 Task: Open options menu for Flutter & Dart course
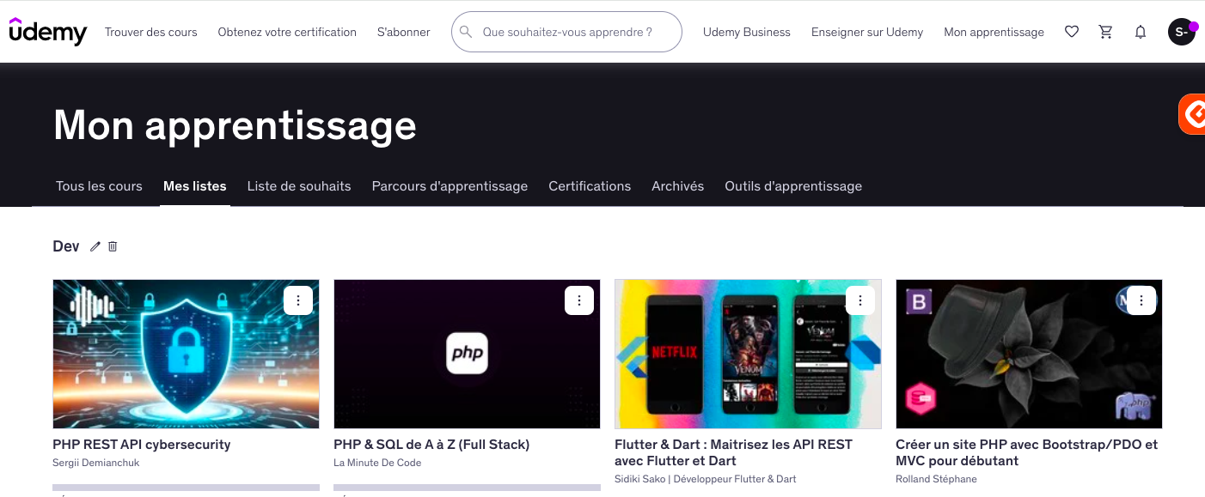coord(860,300)
